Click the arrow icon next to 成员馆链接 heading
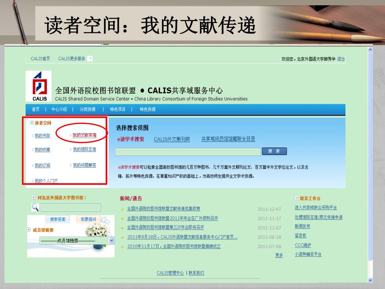Image resolution: width=385 pixels, height=289 pixels. (x=29, y=230)
